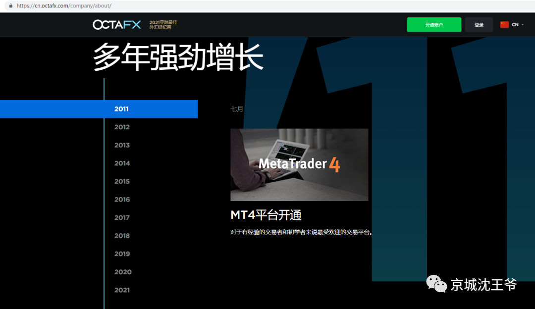Choose 2021 from the year list
Screen dimensions: 535x309
(122, 290)
